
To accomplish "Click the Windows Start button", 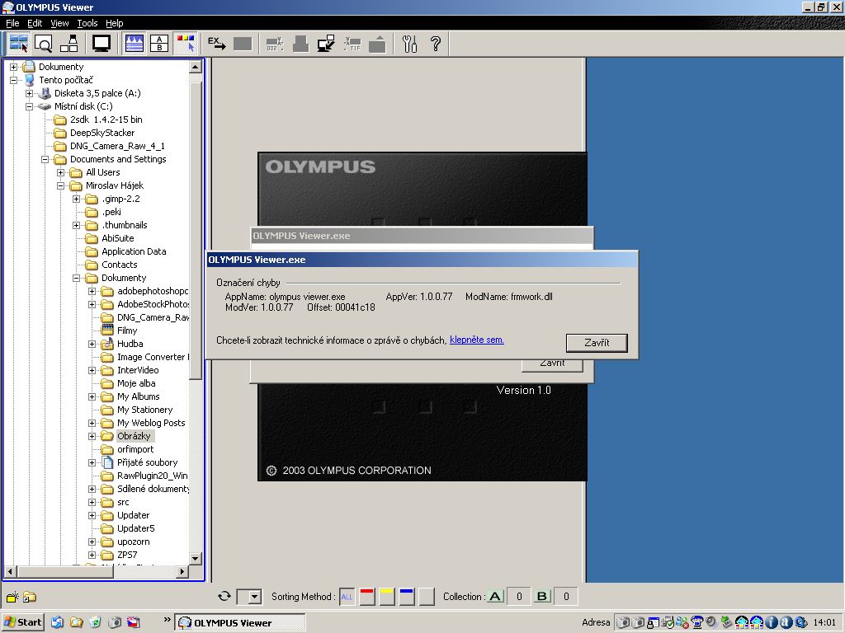I will click(23, 622).
